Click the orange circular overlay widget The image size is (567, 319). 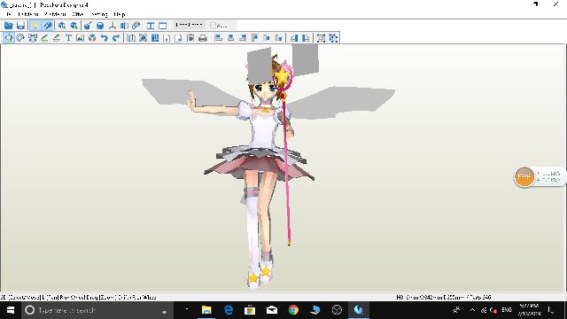point(524,176)
